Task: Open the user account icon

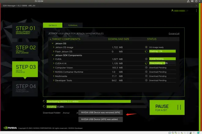Action: click(172, 11)
